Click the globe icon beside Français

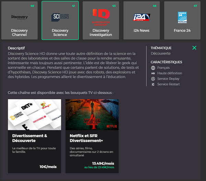pyautogui.click(x=153, y=68)
